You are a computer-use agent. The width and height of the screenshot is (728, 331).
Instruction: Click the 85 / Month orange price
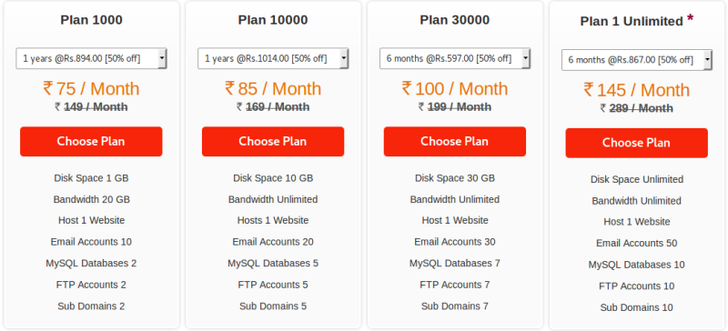pyautogui.click(x=279, y=88)
